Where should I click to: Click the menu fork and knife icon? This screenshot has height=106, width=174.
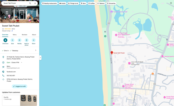pos(3,67)
